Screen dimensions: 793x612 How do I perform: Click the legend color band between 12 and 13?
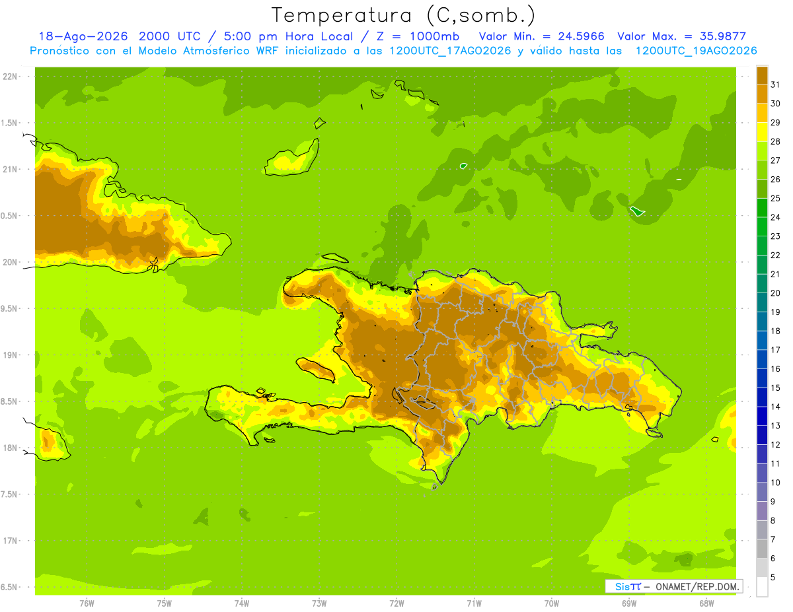[762, 435]
